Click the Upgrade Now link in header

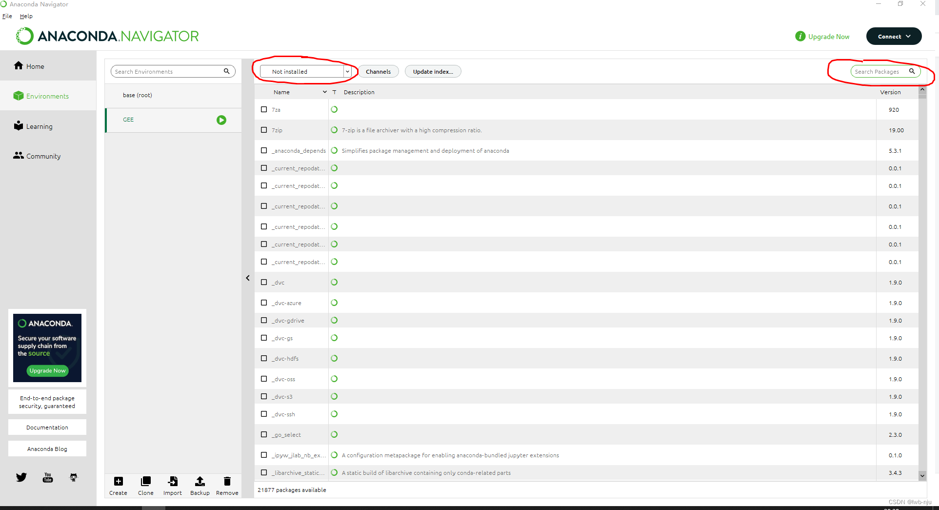829,37
